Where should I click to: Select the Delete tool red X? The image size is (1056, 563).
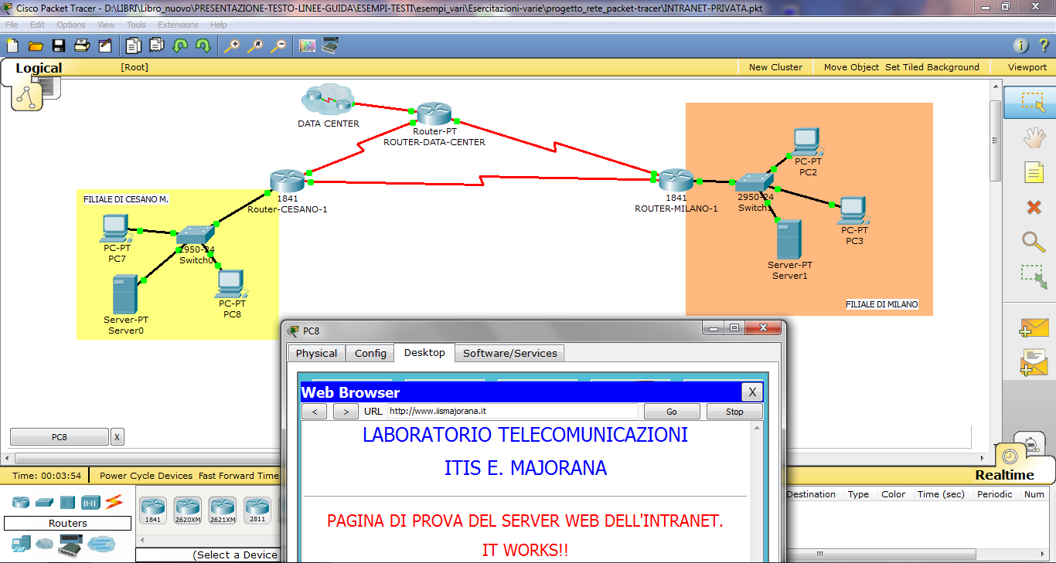coord(1034,207)
